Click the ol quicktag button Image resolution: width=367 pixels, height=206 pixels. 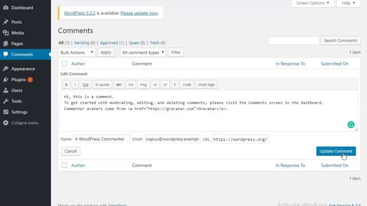[165, 85]
